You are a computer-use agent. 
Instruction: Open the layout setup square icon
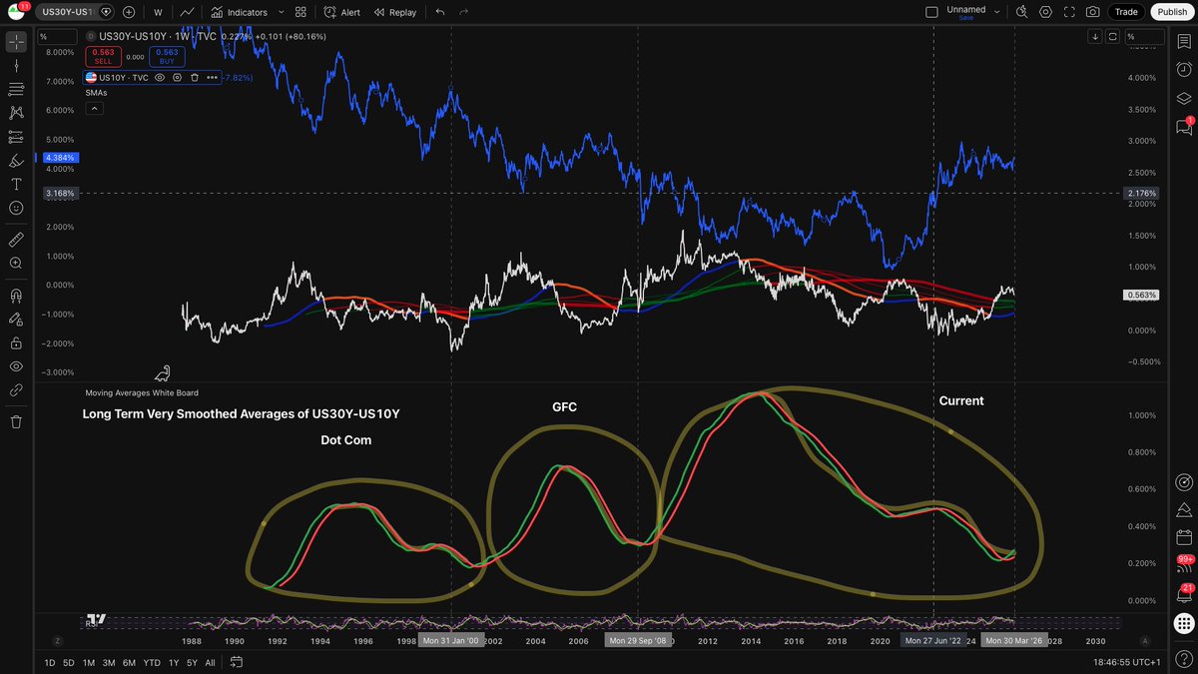(x=931, y=12)
